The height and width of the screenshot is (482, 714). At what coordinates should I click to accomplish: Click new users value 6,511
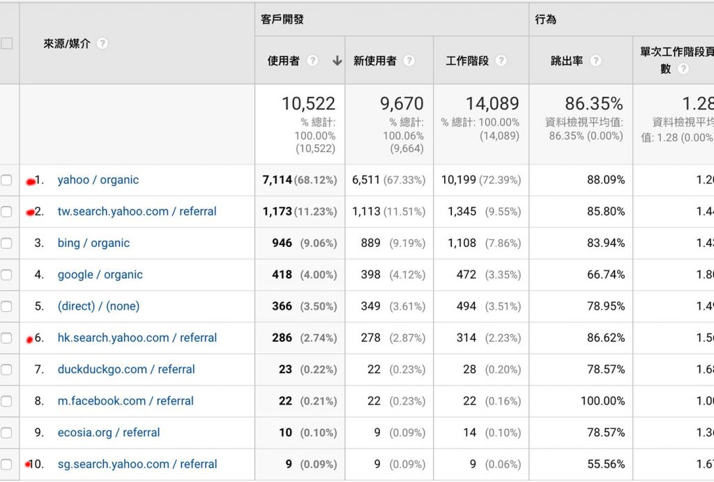365,180
